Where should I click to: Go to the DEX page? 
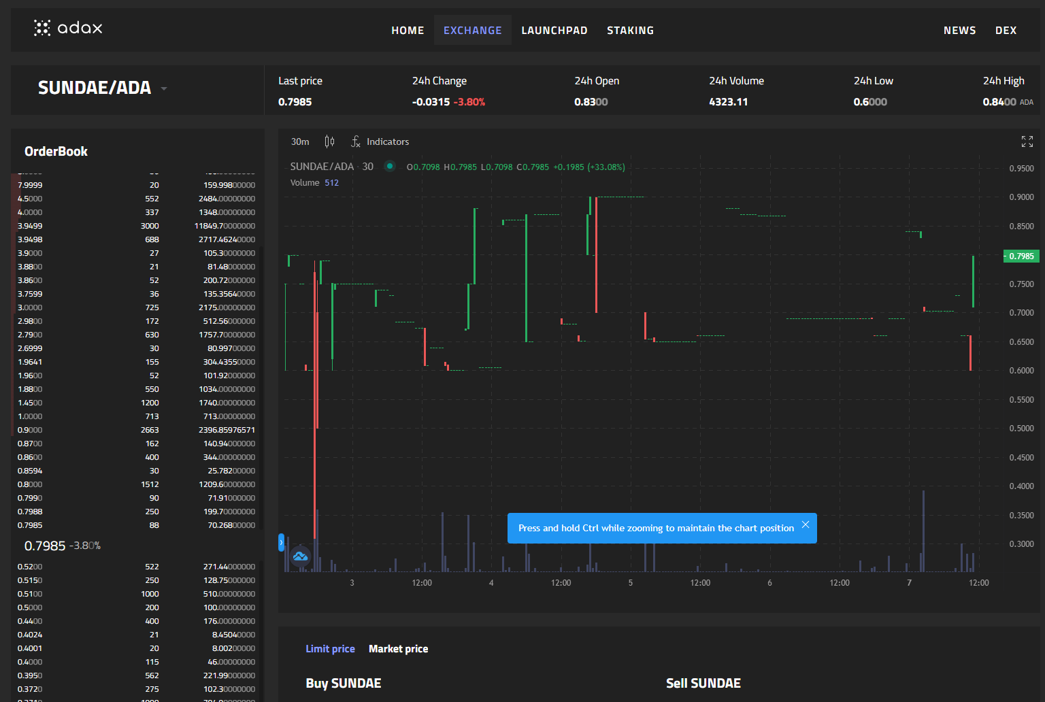1006,31
